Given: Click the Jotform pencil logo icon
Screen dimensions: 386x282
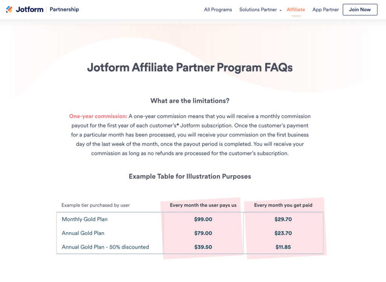Looking at the screenshot, I should tap(9, 9).
